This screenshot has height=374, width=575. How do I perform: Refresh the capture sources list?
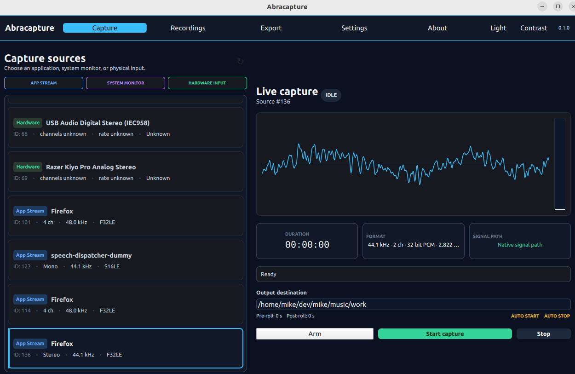click(x=240, y=61)
